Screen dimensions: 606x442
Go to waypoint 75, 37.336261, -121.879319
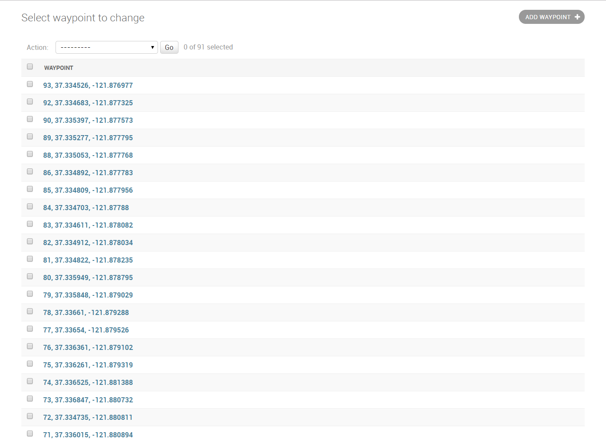pyautogui.click(x=88, y=365)
